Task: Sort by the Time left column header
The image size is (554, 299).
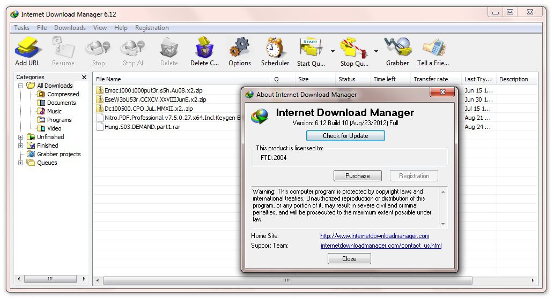Action: (390, 79)
